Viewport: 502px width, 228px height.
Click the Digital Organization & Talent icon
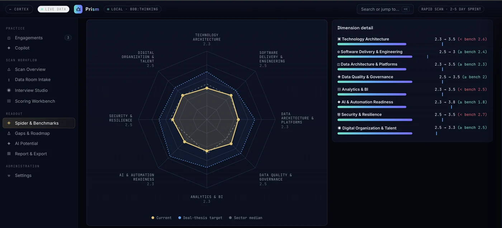coord(339,128)
